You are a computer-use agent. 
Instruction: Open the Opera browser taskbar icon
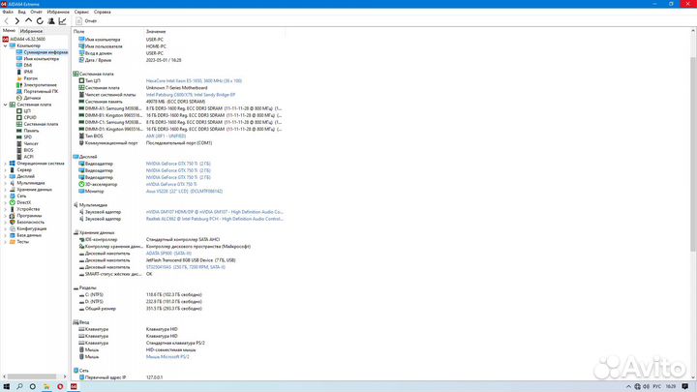click(60, 386)
